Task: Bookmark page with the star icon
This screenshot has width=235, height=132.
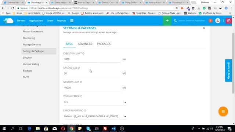Action: 177,8
